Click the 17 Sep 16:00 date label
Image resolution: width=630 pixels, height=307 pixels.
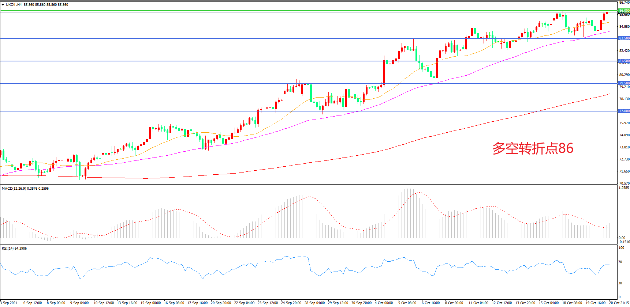coord(197,303)
